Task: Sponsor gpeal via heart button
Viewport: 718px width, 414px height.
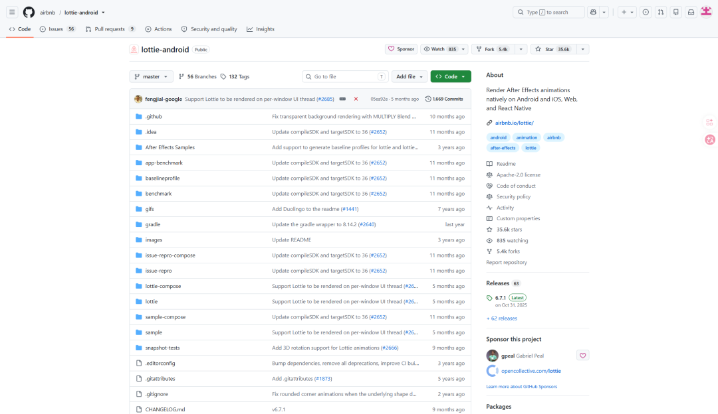Action: [x=582, y=356]
